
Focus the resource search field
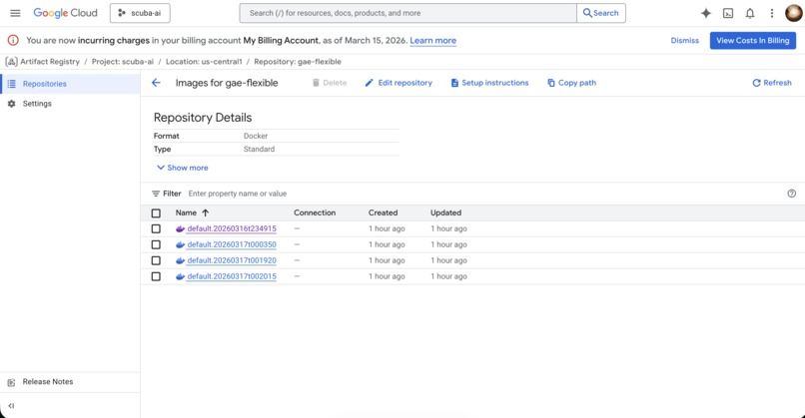(x=408, y=13)
